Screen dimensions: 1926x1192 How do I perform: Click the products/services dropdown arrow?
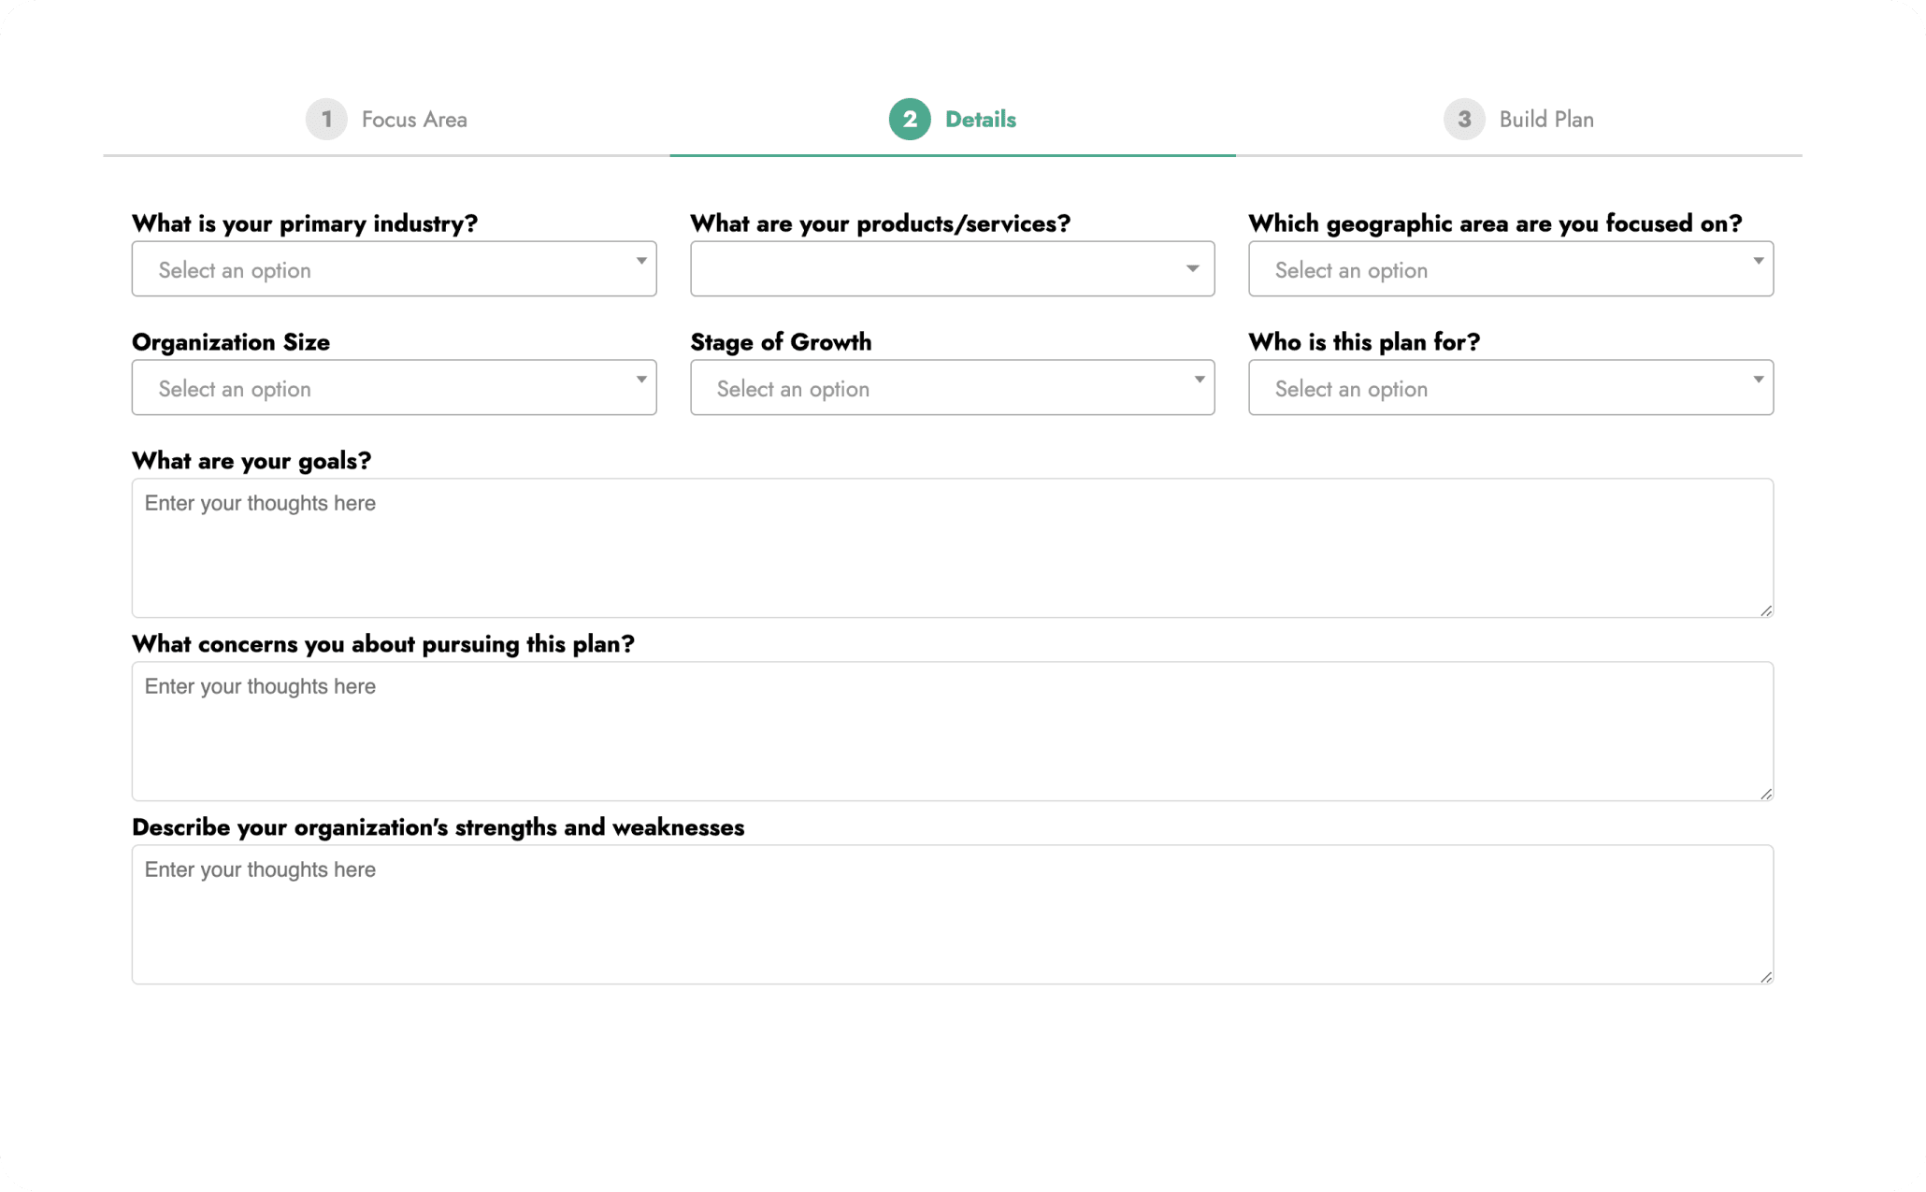tap(1192, 268)
